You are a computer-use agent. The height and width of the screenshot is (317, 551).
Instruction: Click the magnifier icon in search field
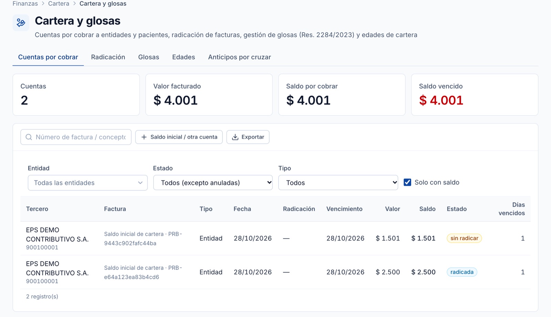[29, 137]
